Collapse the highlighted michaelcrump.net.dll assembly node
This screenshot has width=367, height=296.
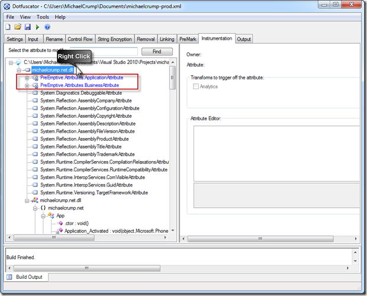[19, 70]
